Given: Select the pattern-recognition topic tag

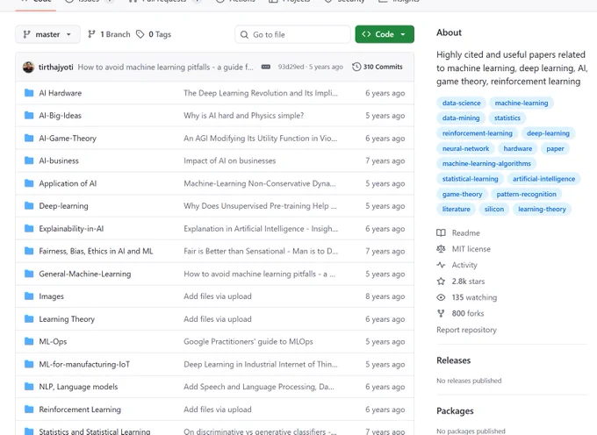Looking at the screenshot, I should (x=526, y=195).
